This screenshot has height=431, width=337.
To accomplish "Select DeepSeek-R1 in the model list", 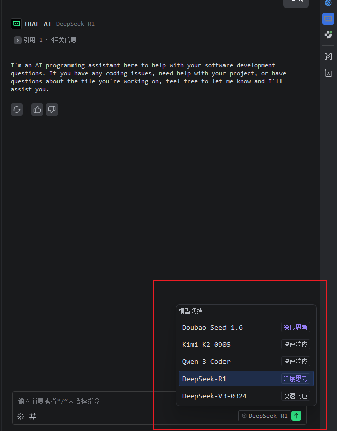I will pos(246,379).
